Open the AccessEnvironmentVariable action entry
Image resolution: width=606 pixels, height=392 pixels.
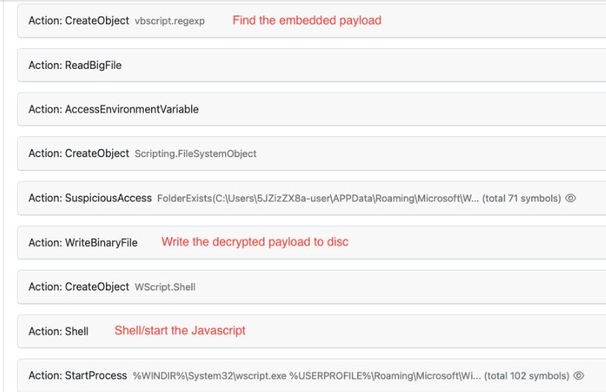click(x=311, y=109)
